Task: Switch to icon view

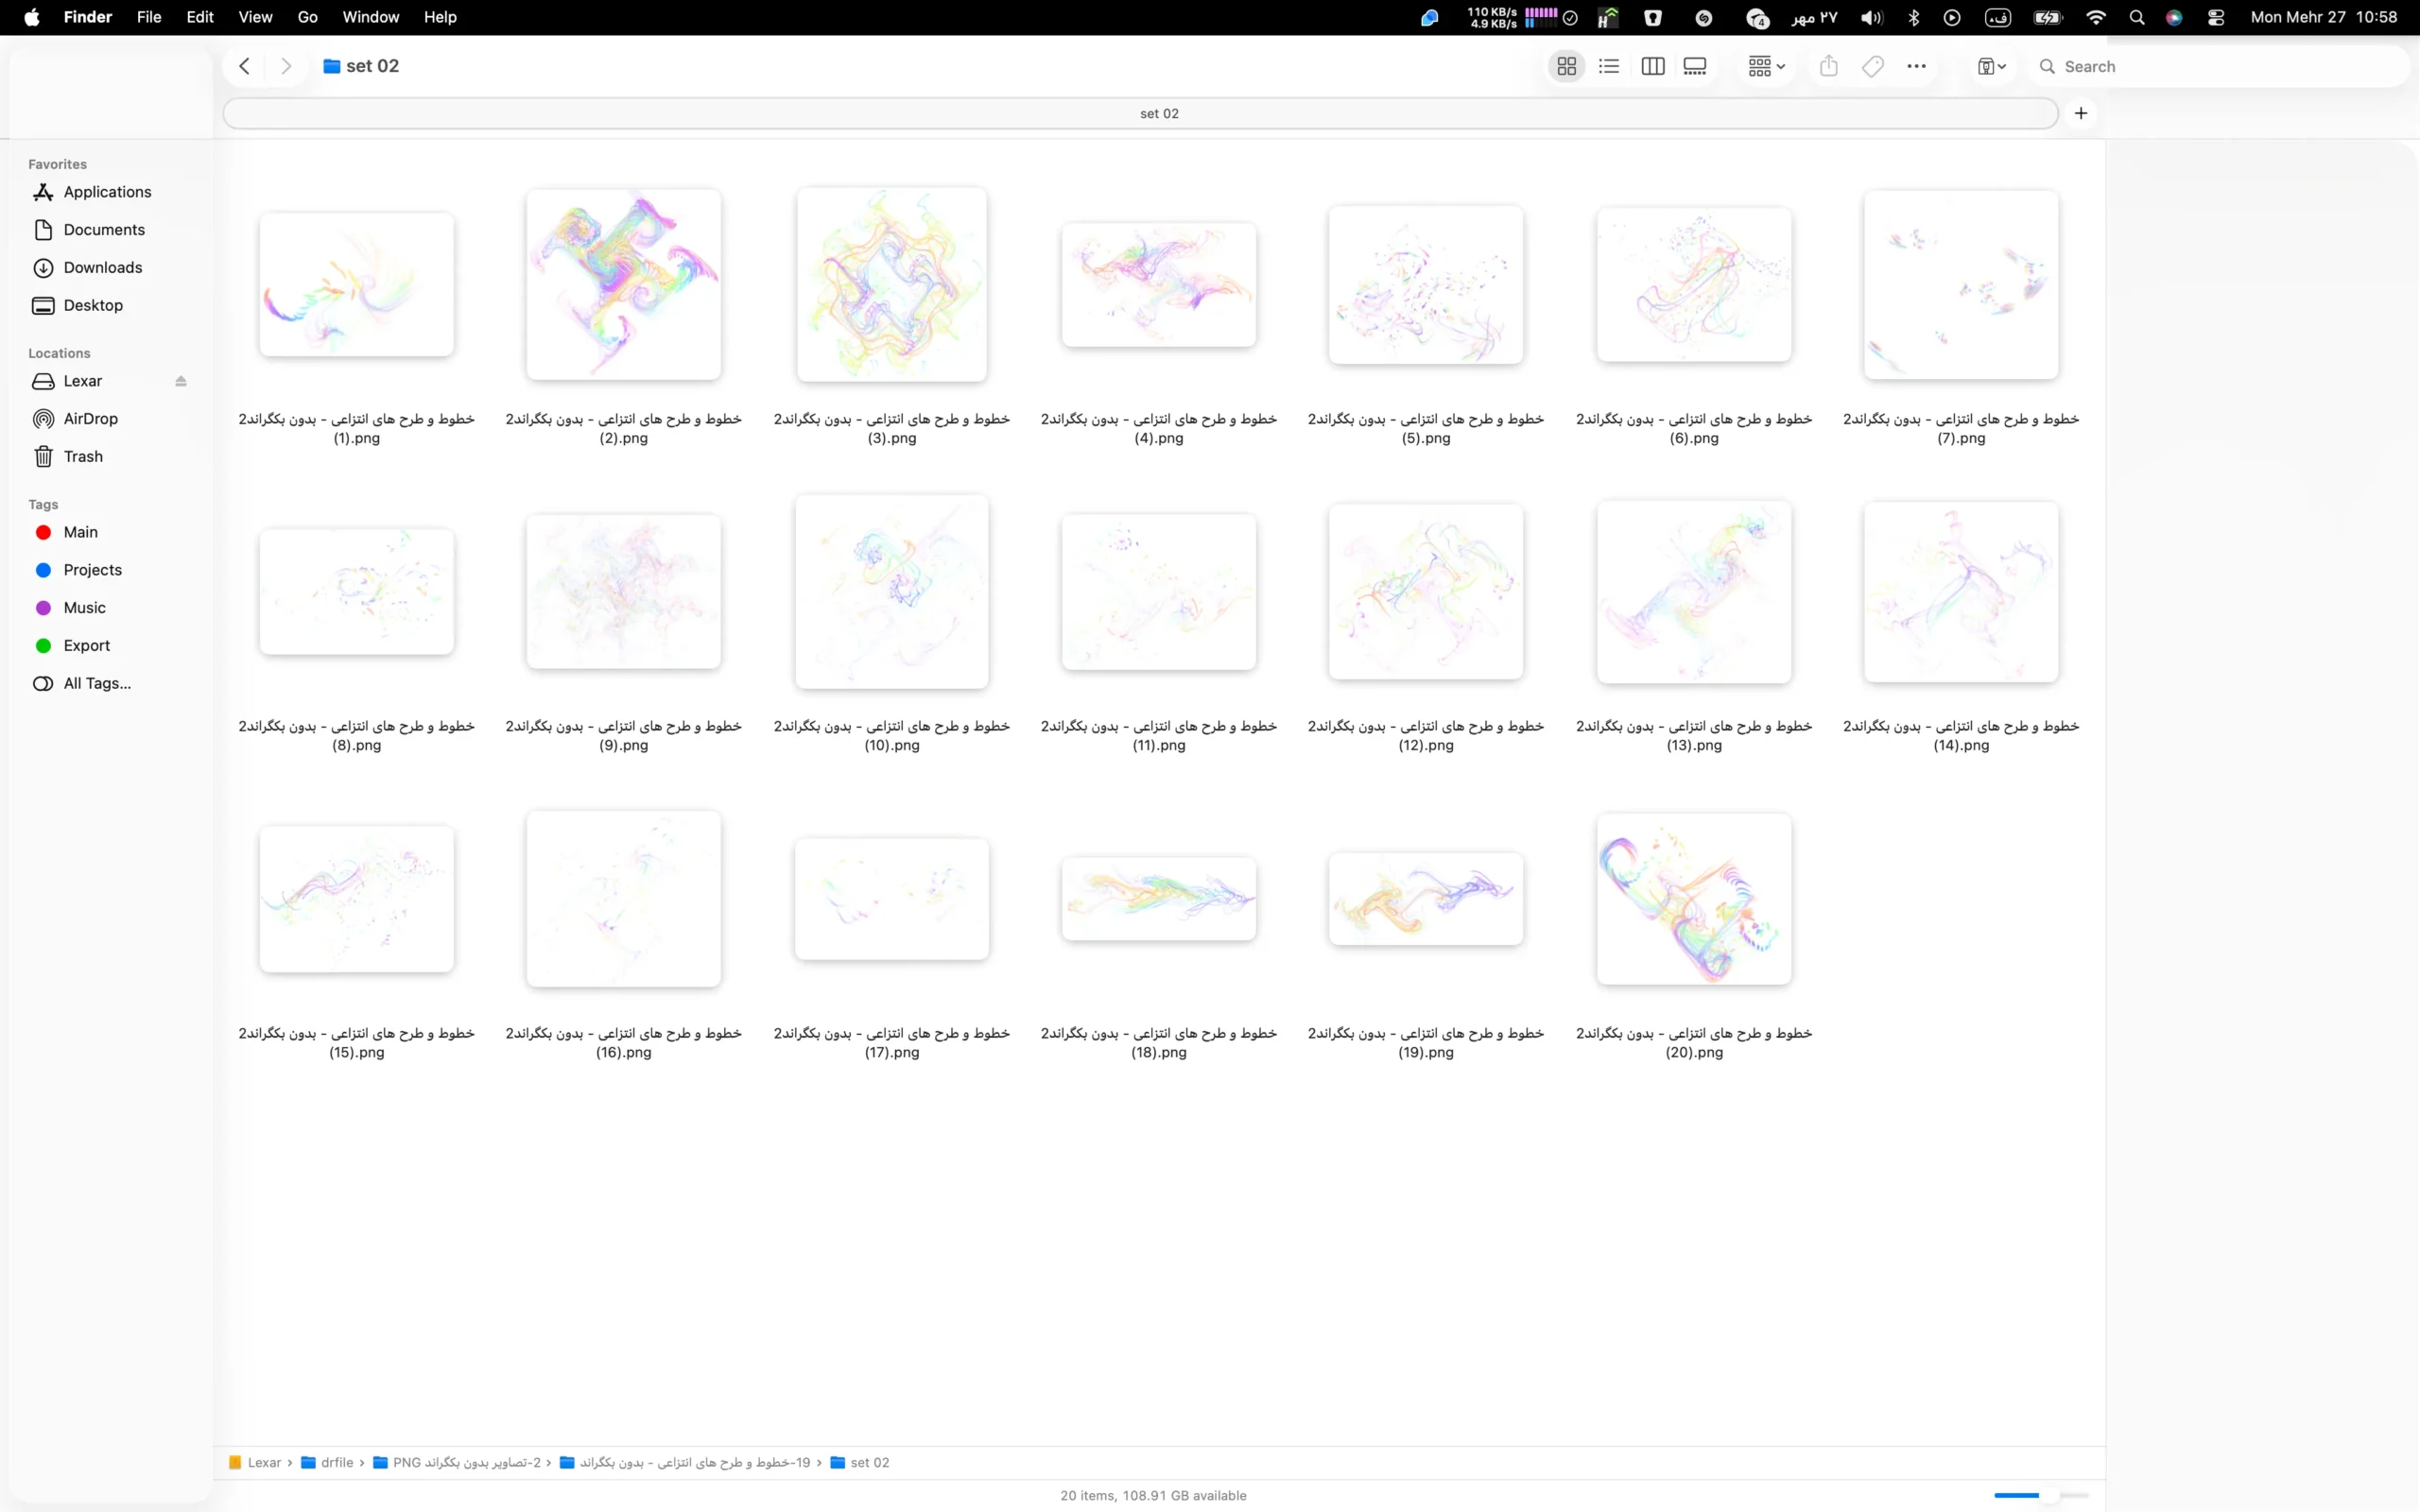Action: tap(1566, 66)
